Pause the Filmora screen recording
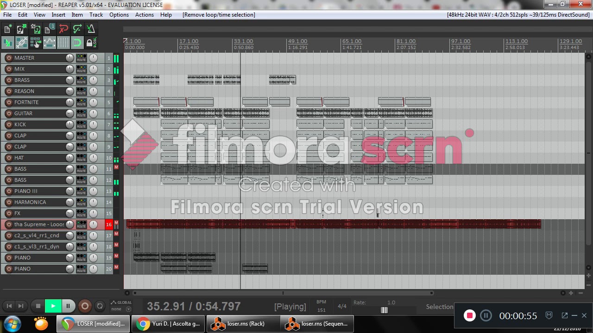593x333 pixels. 486,316
